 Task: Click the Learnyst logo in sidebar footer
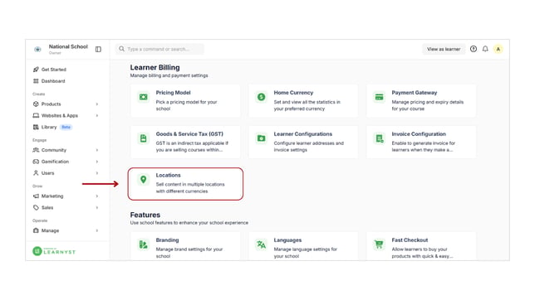[54, 251]
